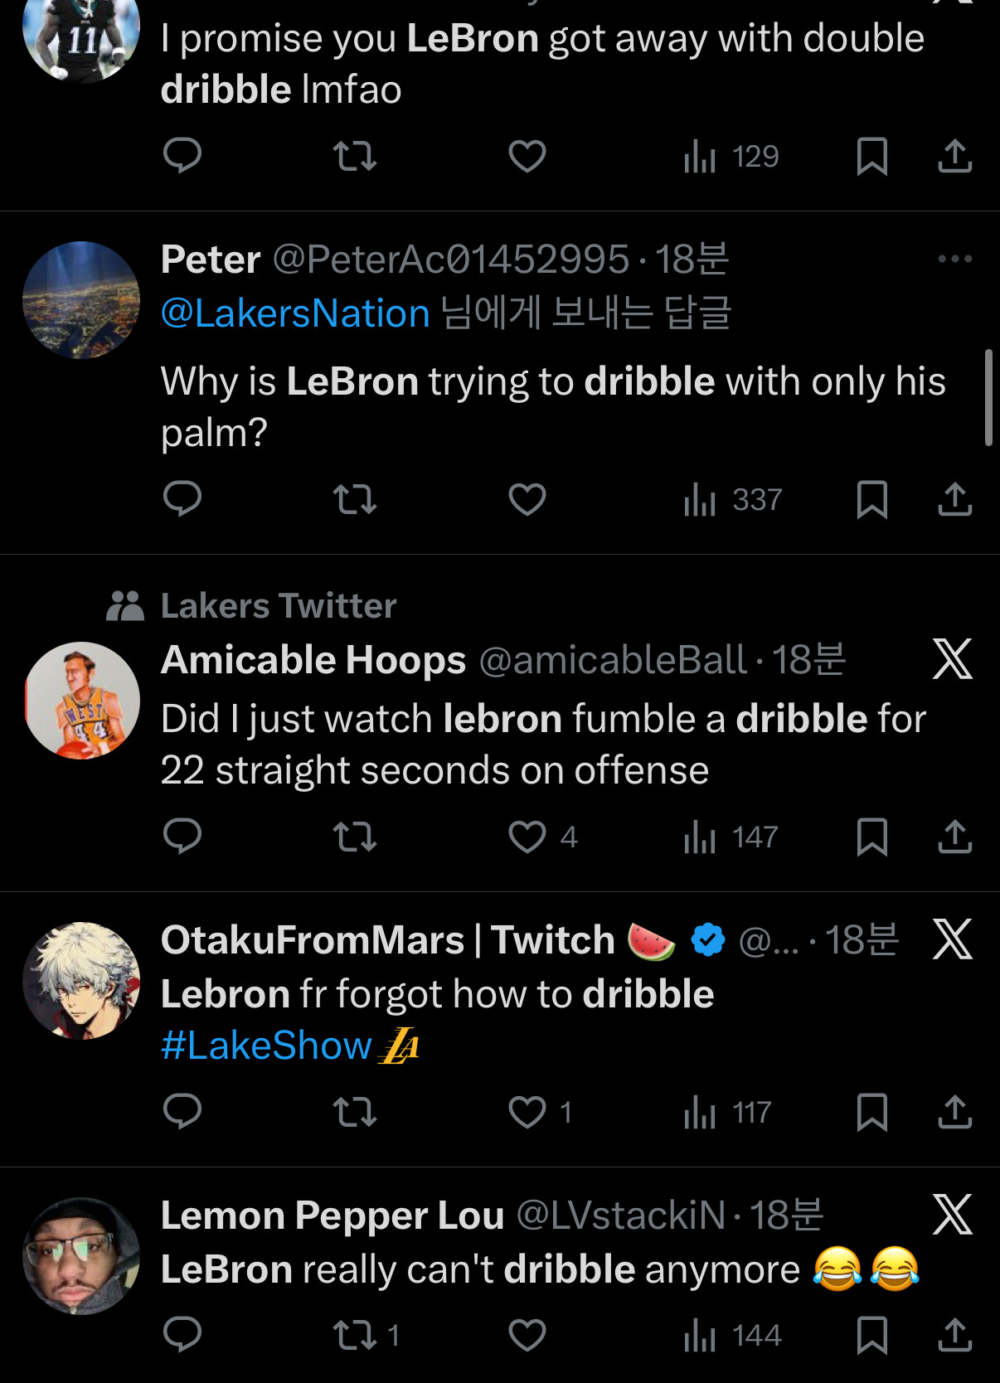The width and height of the screenshot is (1000, 1383).
Task: Open Peter's profile picture
Action: 81,300
